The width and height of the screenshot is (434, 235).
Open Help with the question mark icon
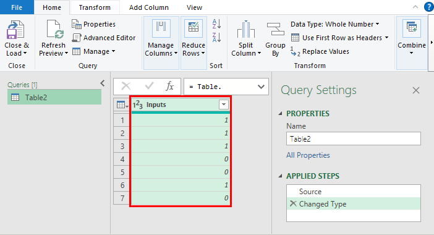coord(428,7)
